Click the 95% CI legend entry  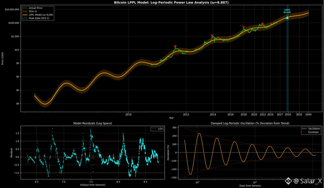[x=32, y=12]
